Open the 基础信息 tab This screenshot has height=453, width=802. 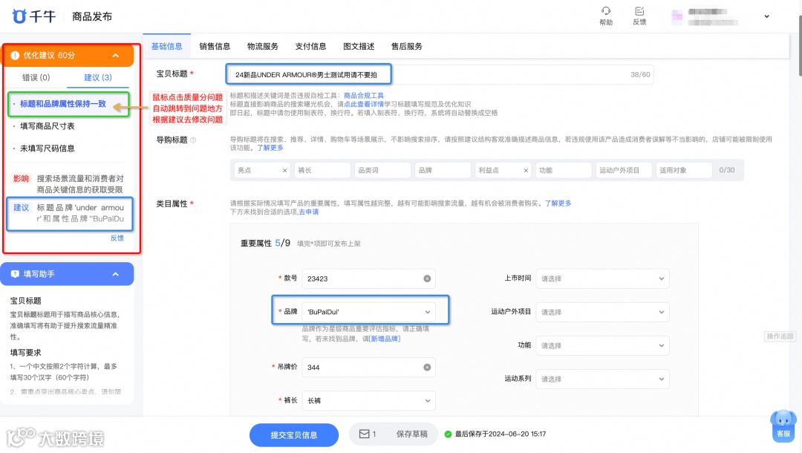pyautogui.click(x=167, y=46)
